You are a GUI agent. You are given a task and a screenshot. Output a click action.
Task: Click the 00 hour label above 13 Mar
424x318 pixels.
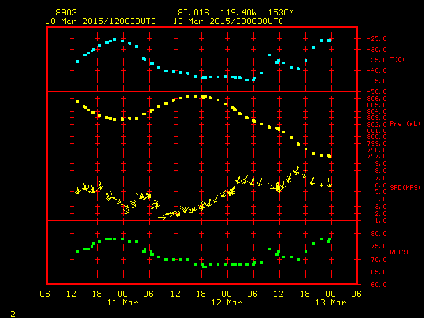(331, 294)
